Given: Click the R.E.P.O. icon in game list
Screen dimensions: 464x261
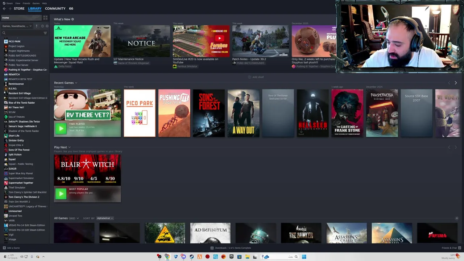Looking at the screenshot, I should 6,88.
